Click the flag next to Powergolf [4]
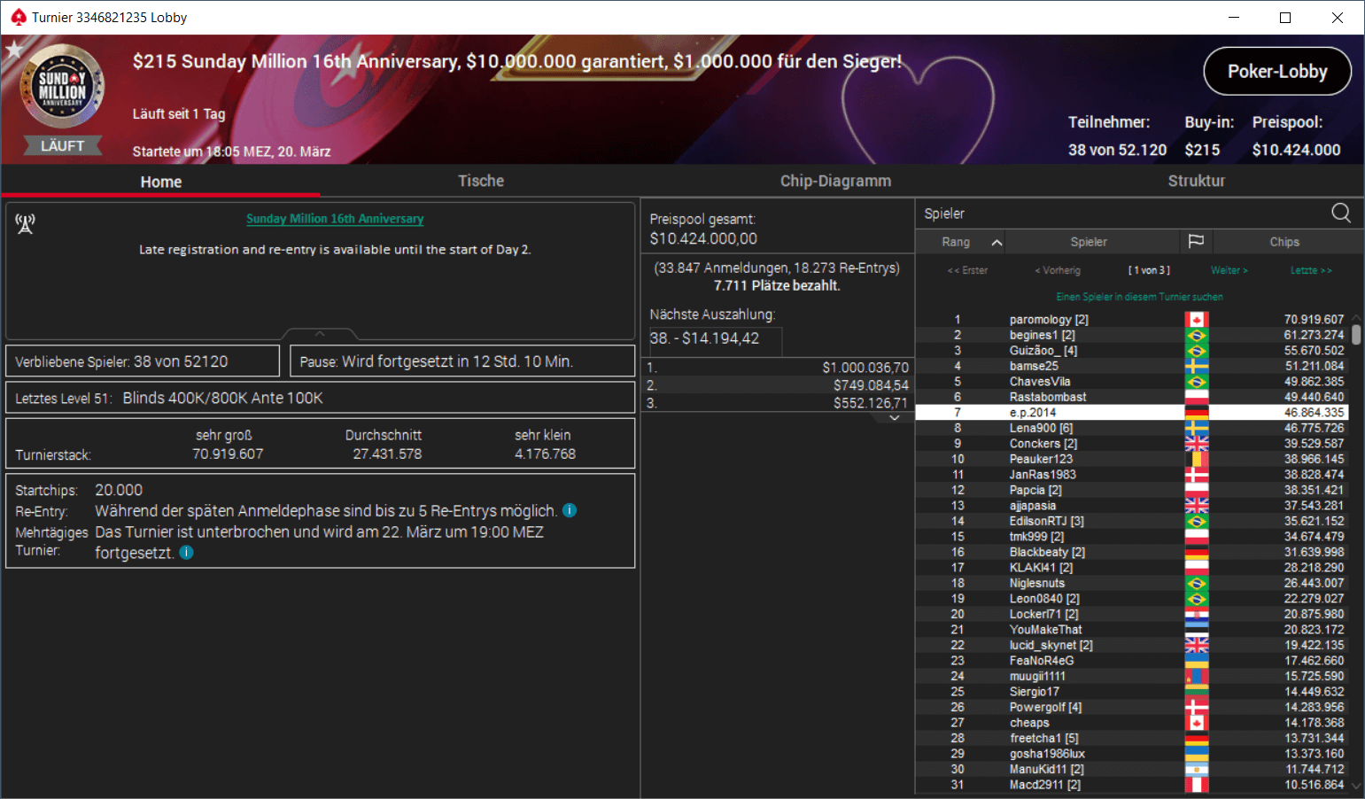 pos(1197,707)
